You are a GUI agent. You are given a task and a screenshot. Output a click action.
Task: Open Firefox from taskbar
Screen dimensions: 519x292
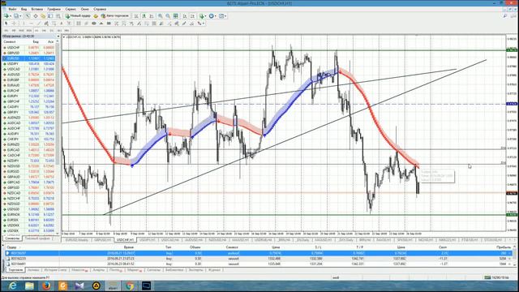[x=46, y=286]
